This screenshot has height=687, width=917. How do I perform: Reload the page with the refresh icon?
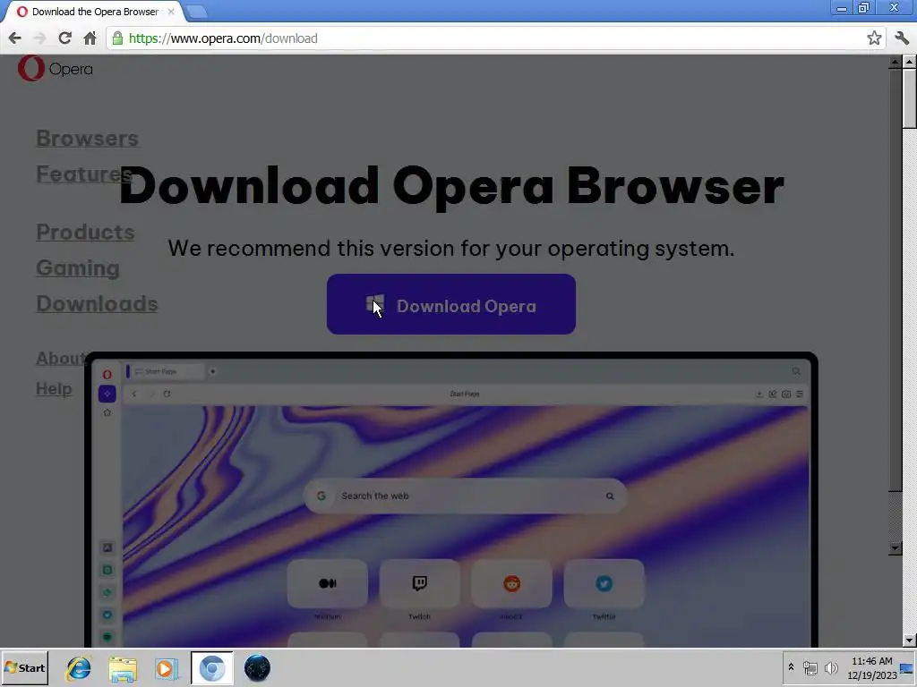(x=64, y=38)
